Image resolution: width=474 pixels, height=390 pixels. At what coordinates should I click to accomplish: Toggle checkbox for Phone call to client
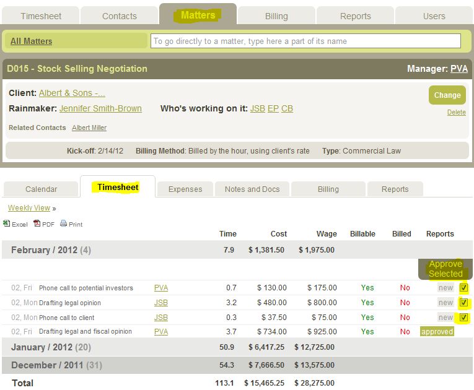click(464, 318)
